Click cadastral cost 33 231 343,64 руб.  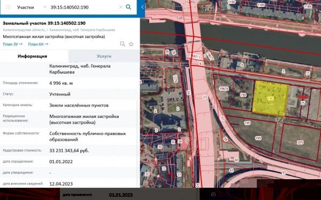coord(69,150)
